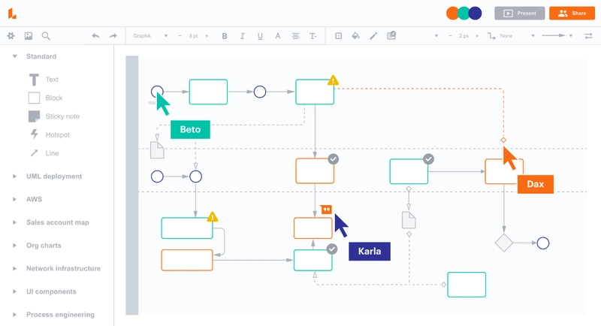Decrease font size with minus
Image resolution: width=601 pixels, height=326 pixels.
[x=180, y=36]
